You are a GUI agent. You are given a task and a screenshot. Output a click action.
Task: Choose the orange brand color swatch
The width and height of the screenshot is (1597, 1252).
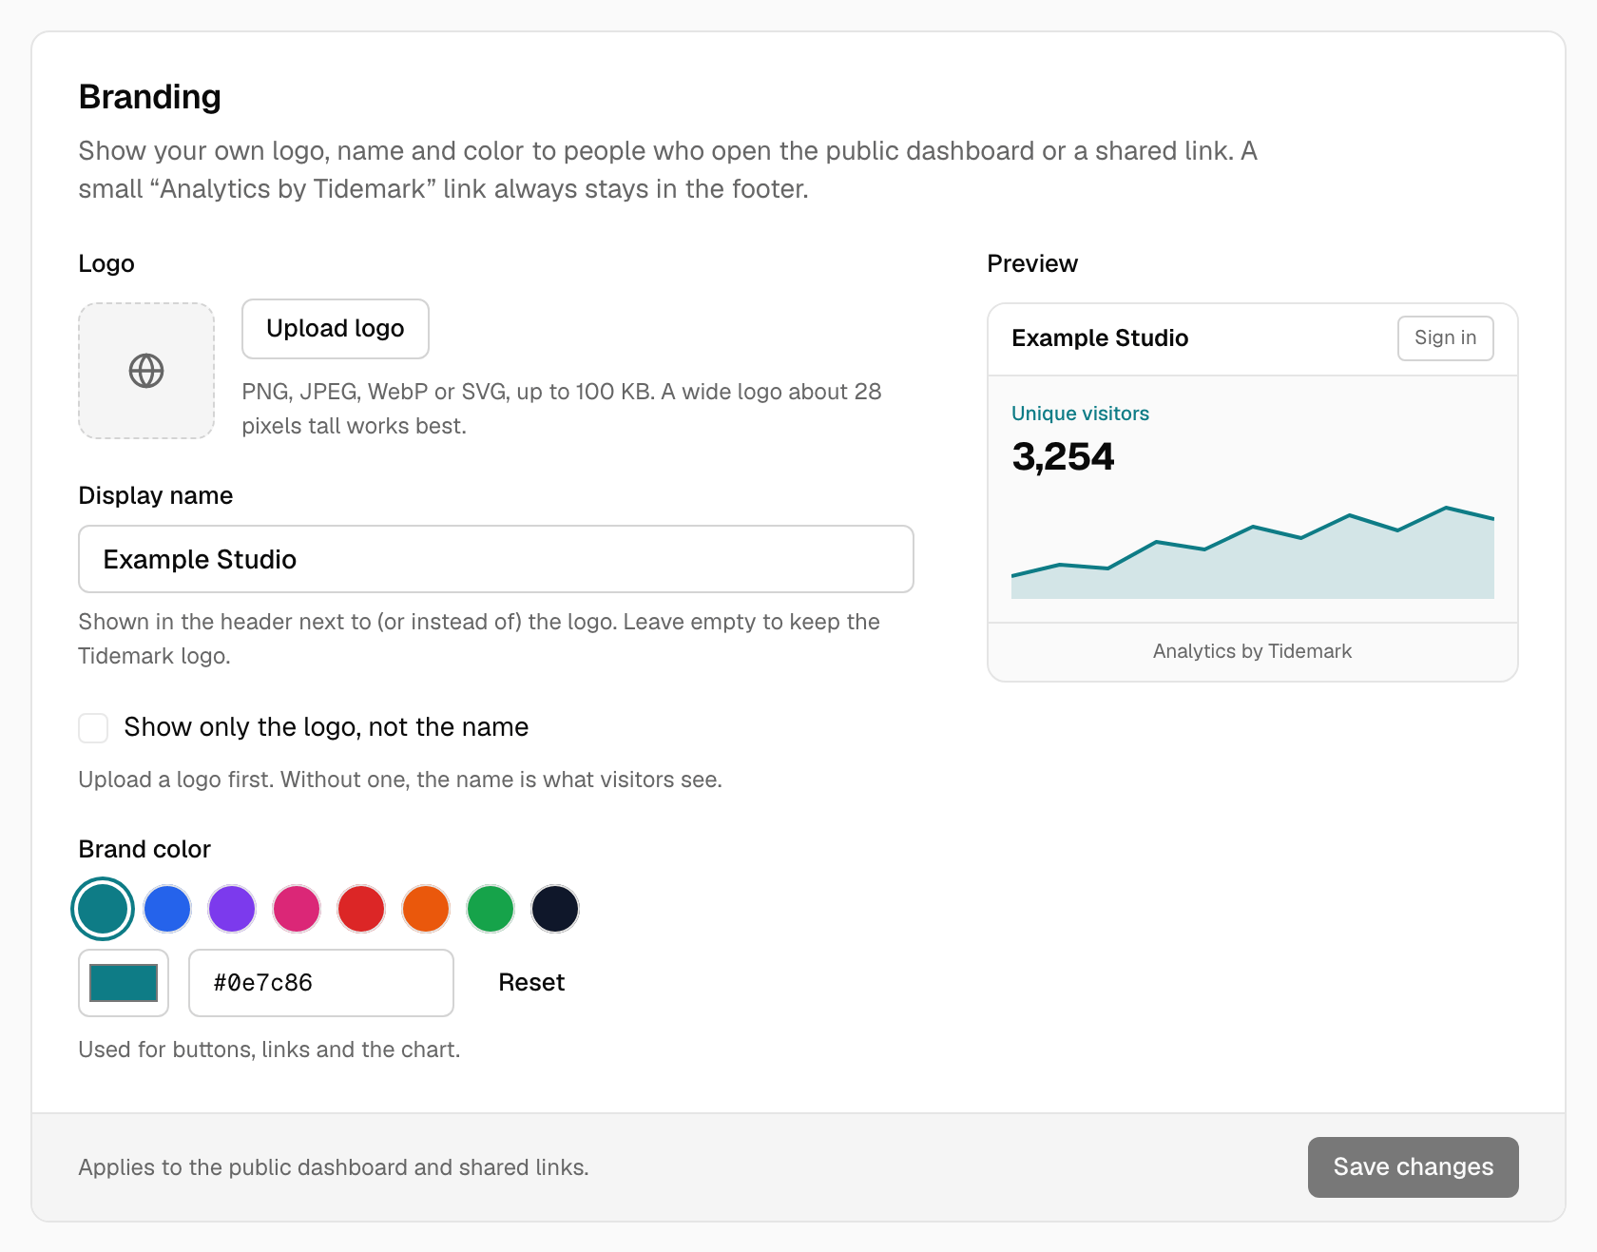[x=426, y=909]
